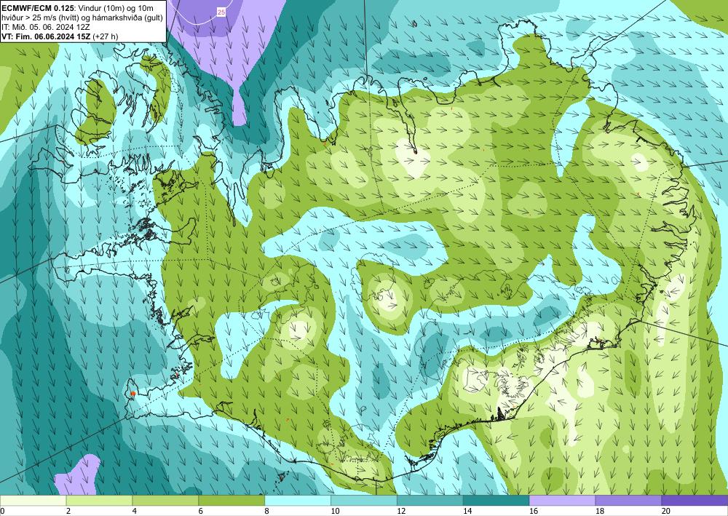This screenshot has height=516, width=728.
Task: Click the legend scale label '20'
Action: (665, 511)
